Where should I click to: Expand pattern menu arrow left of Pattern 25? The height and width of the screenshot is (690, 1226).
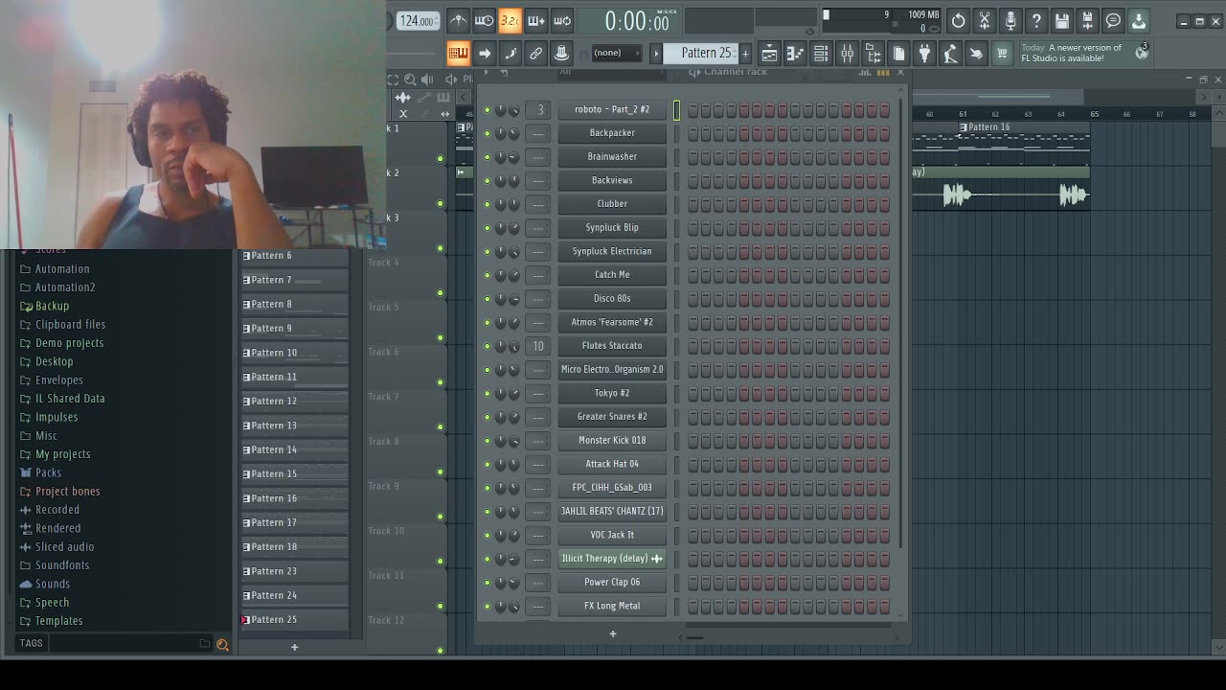656,53
